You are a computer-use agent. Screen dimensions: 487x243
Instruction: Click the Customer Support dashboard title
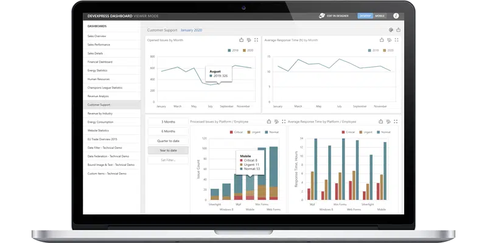(162, 30)
